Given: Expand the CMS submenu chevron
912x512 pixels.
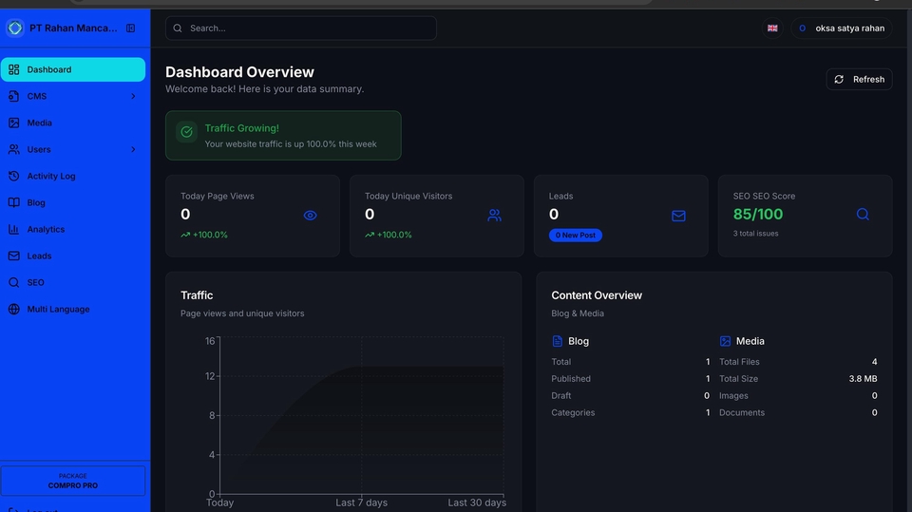Looking at the screenshot, I should click(133, 96).
